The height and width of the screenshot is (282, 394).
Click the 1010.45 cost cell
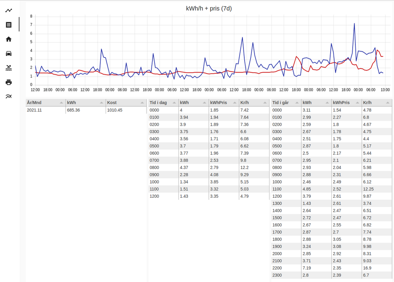click(x=126, y=110)
